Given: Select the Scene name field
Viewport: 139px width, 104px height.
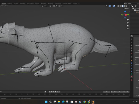Looking at the screenshot, I should pos(132,3).
